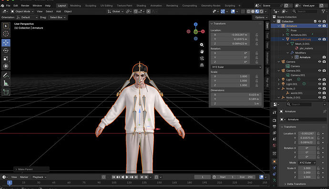Toggle the Collection exclude checkbox
This screenshot has width=329, height=189.
[x=315, y=21]
